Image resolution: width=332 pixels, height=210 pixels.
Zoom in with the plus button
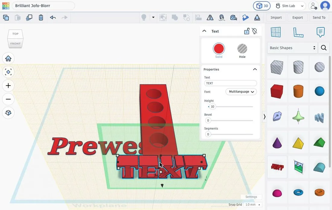(8, 86)
